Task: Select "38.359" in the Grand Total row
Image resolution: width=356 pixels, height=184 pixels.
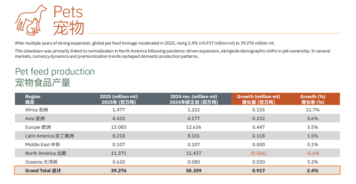Action: [x=194, y=170]
